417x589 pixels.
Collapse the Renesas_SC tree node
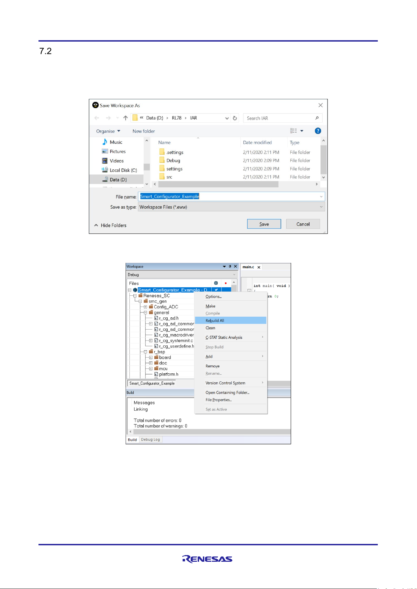tap(135, 296)
